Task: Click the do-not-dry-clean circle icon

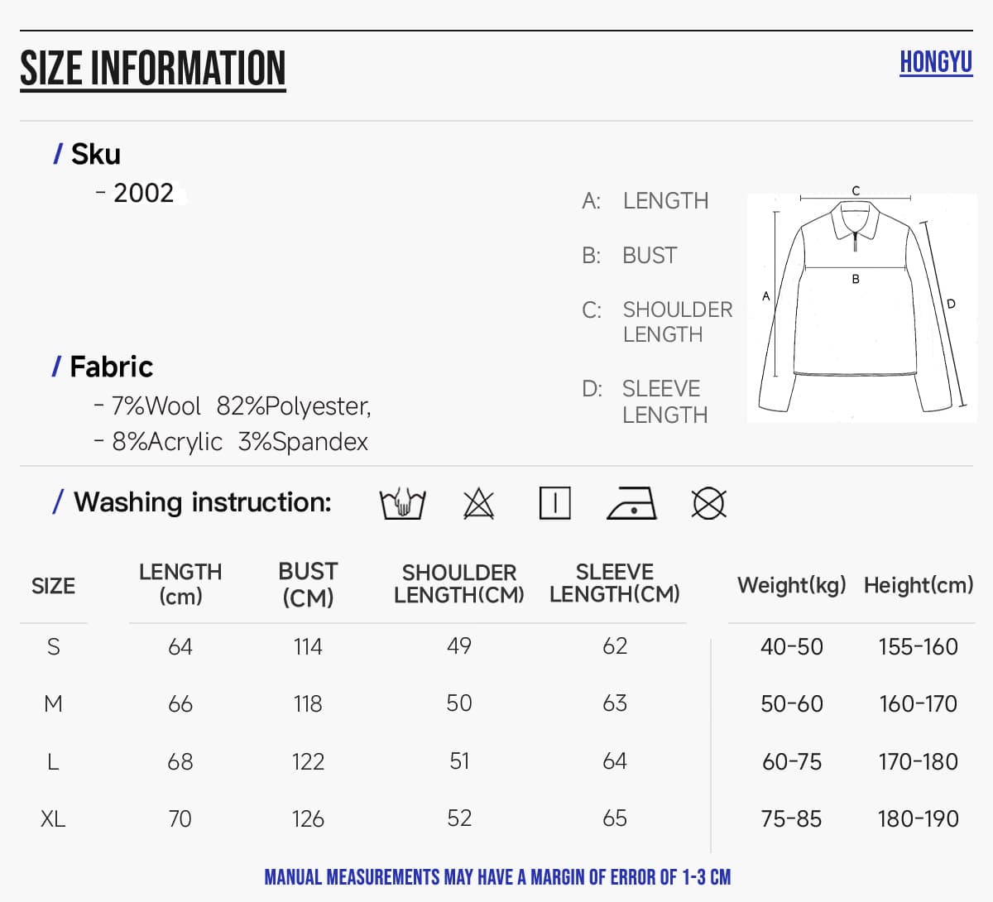Action: tap(708, 503)
